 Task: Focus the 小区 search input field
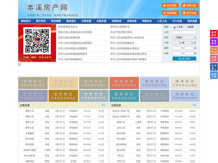point(184,32)
